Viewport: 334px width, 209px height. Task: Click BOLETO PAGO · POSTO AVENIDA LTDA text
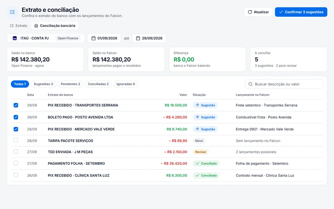point(81,117)
